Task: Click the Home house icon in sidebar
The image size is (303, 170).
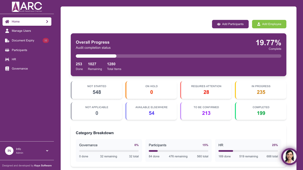Action: click(x=7, y=22)
